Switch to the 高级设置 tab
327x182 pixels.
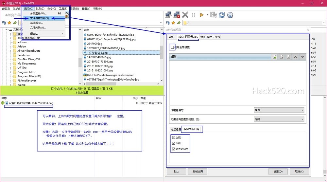(176, 130)
